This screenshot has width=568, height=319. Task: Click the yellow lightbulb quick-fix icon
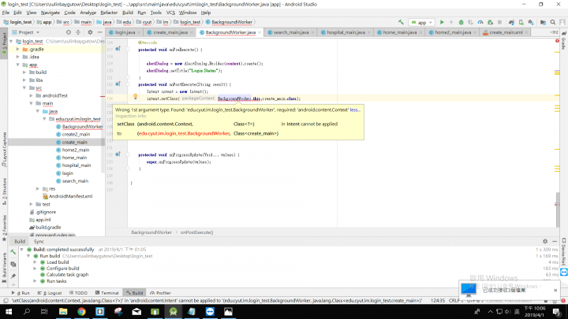[x=135, y=97]
